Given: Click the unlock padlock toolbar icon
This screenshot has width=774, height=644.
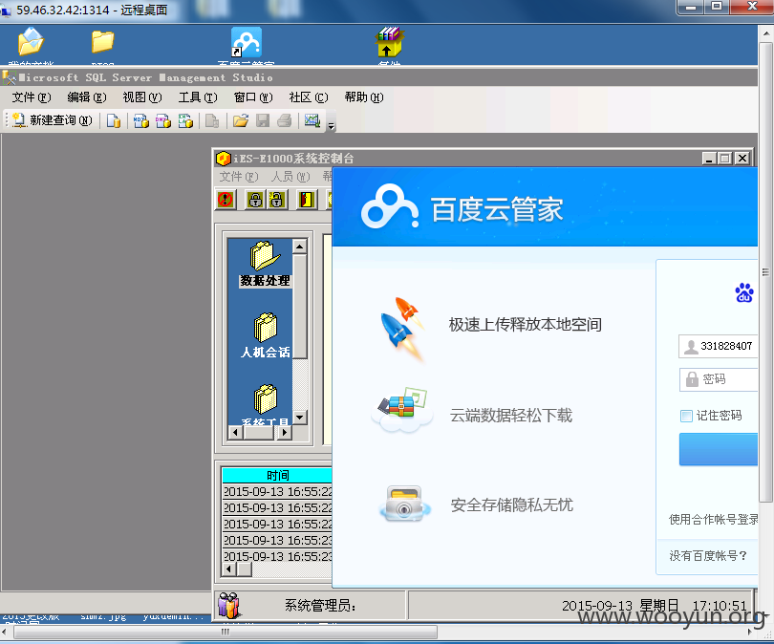Looking at the screenshot, I should coord(276,200).
